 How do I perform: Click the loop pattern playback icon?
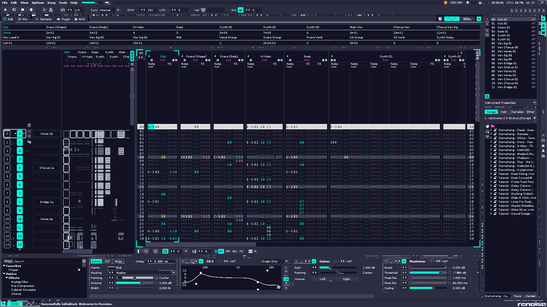14,10
